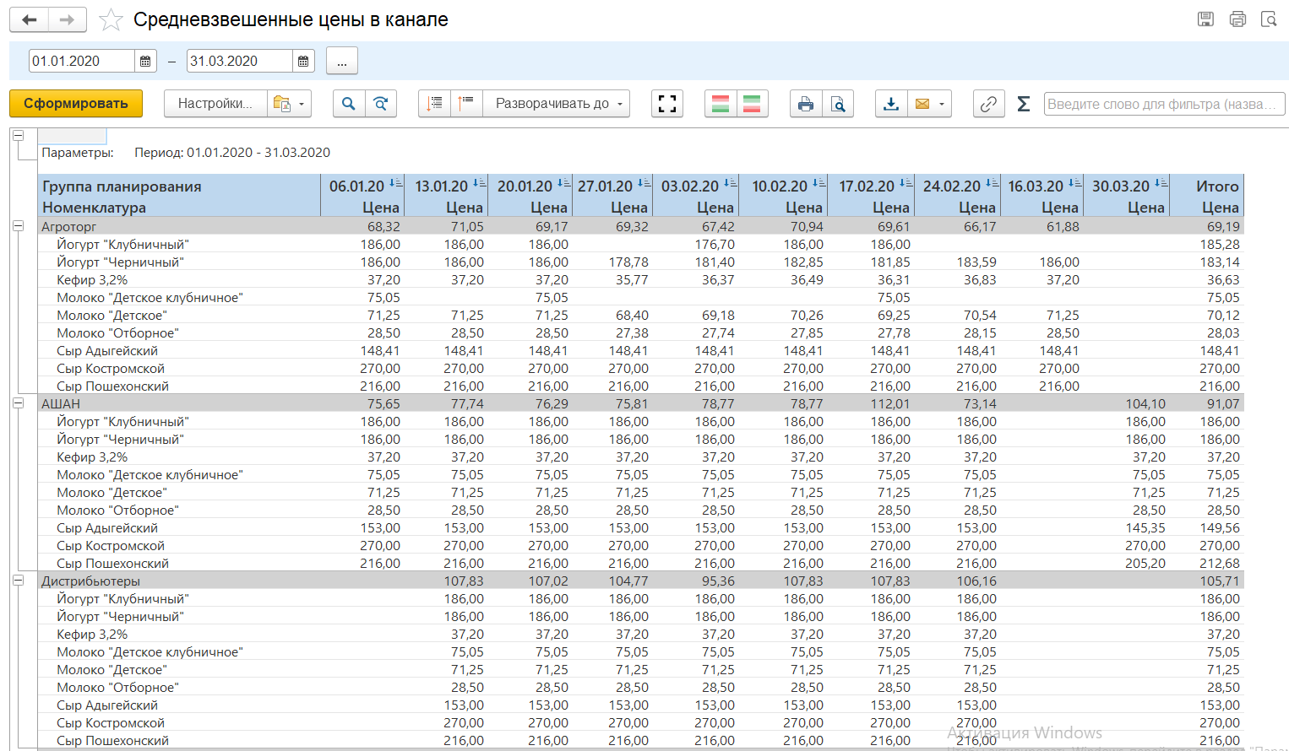Viewport: 1289px width, 751px height.
Task: Click the red-top conditional color highlight icon
Action: tap(721, 104)
